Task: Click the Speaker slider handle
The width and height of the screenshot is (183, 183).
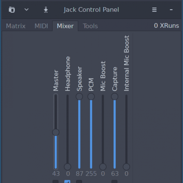Action: point(79,97)
